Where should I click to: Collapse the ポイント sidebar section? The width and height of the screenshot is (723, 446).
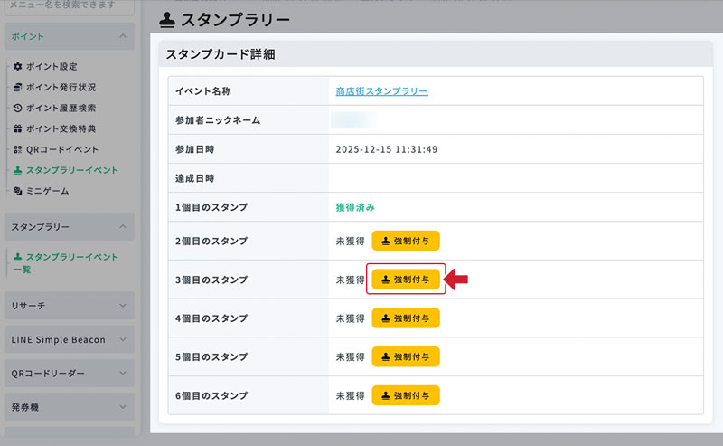(x=122, y=36)
